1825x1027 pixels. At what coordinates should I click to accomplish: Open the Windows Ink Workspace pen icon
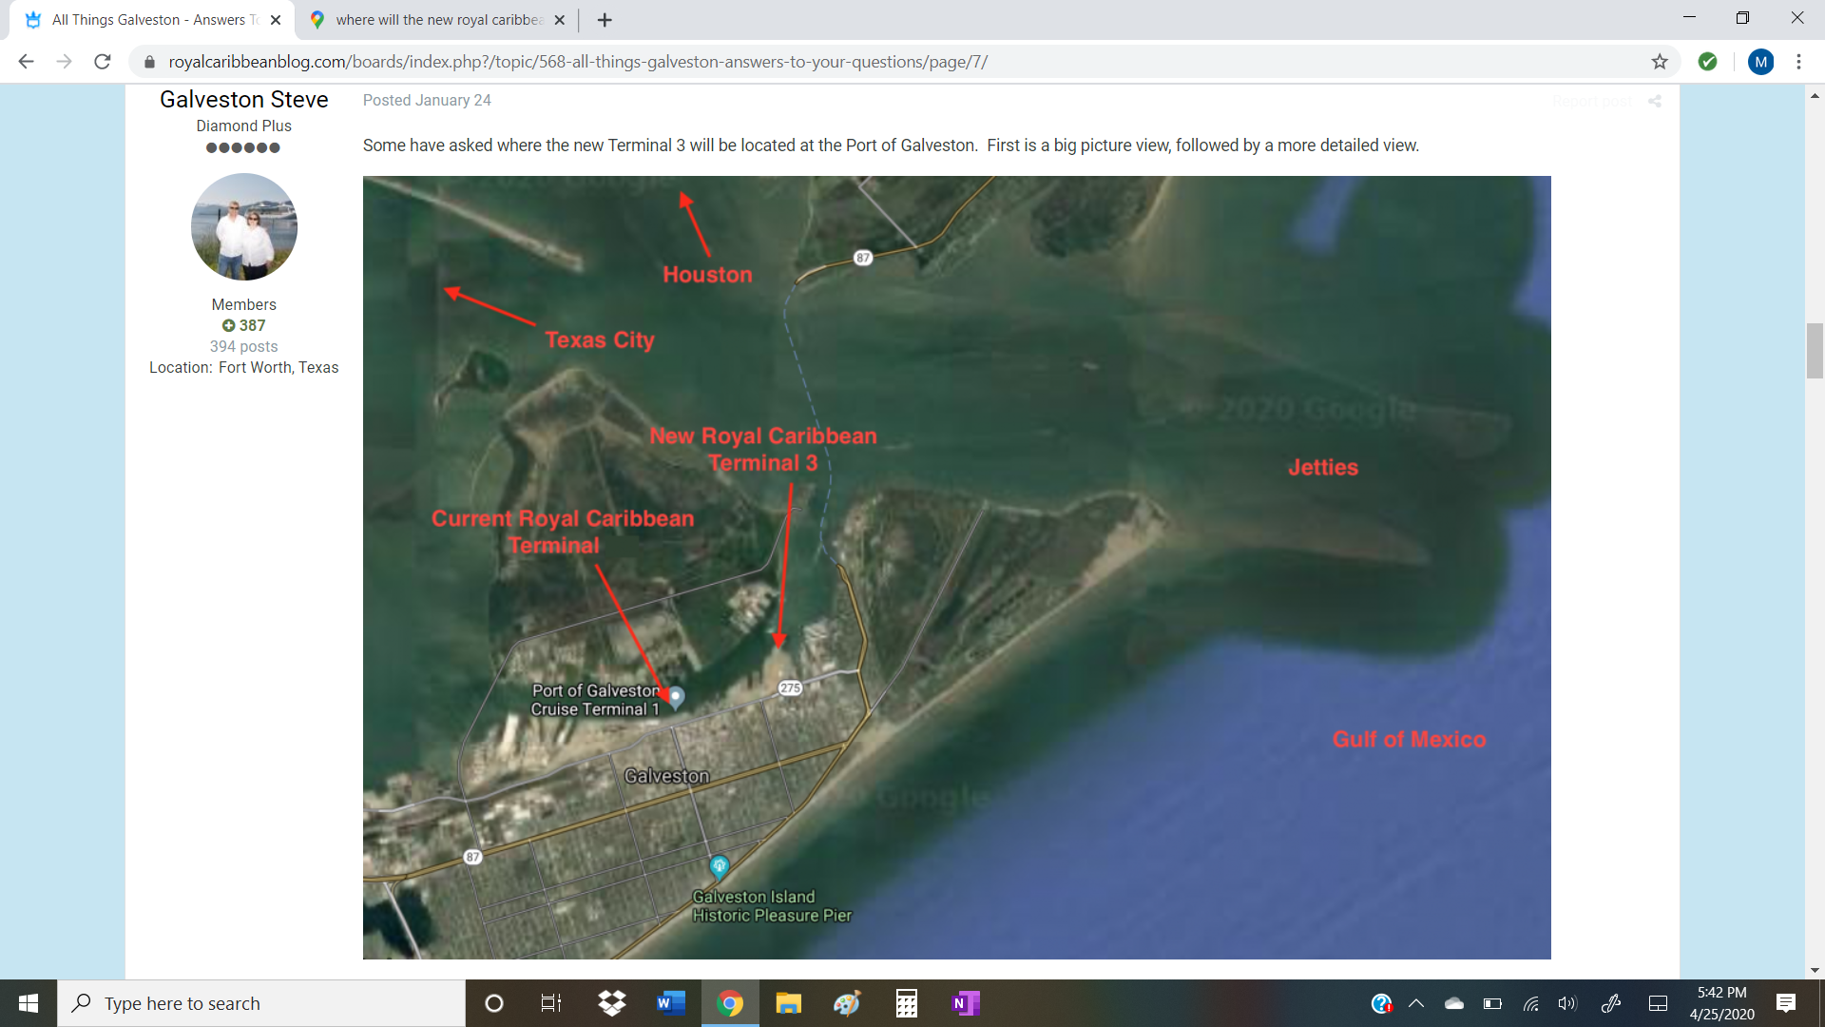(x=1611, y=1003)
